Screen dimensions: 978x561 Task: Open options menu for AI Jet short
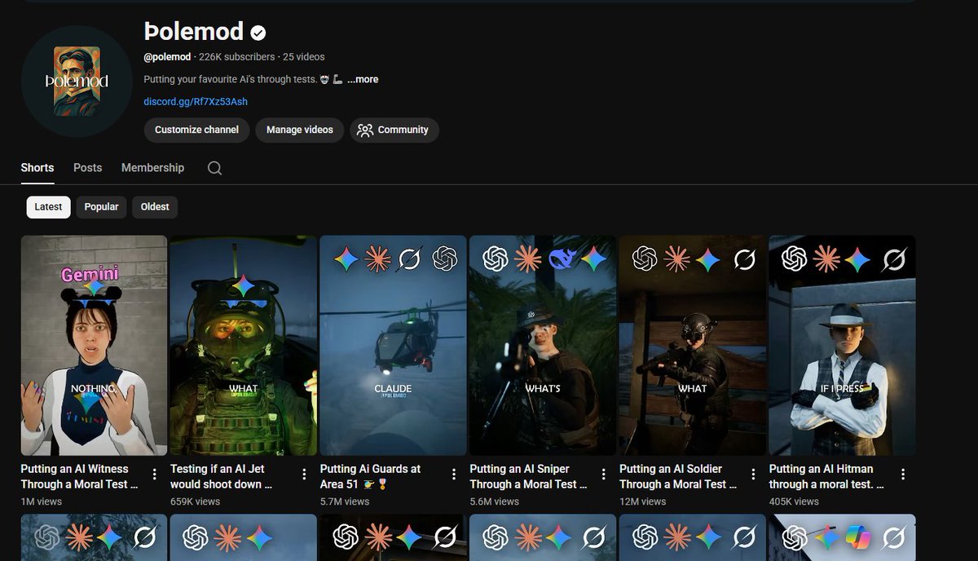point(304,475)
